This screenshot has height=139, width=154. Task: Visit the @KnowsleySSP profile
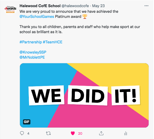pyautogui.click(x=33, y=52)
